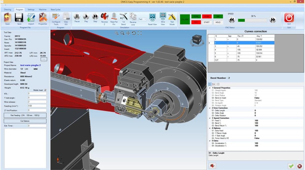Activate Test Mode icon

pos(172,16)
